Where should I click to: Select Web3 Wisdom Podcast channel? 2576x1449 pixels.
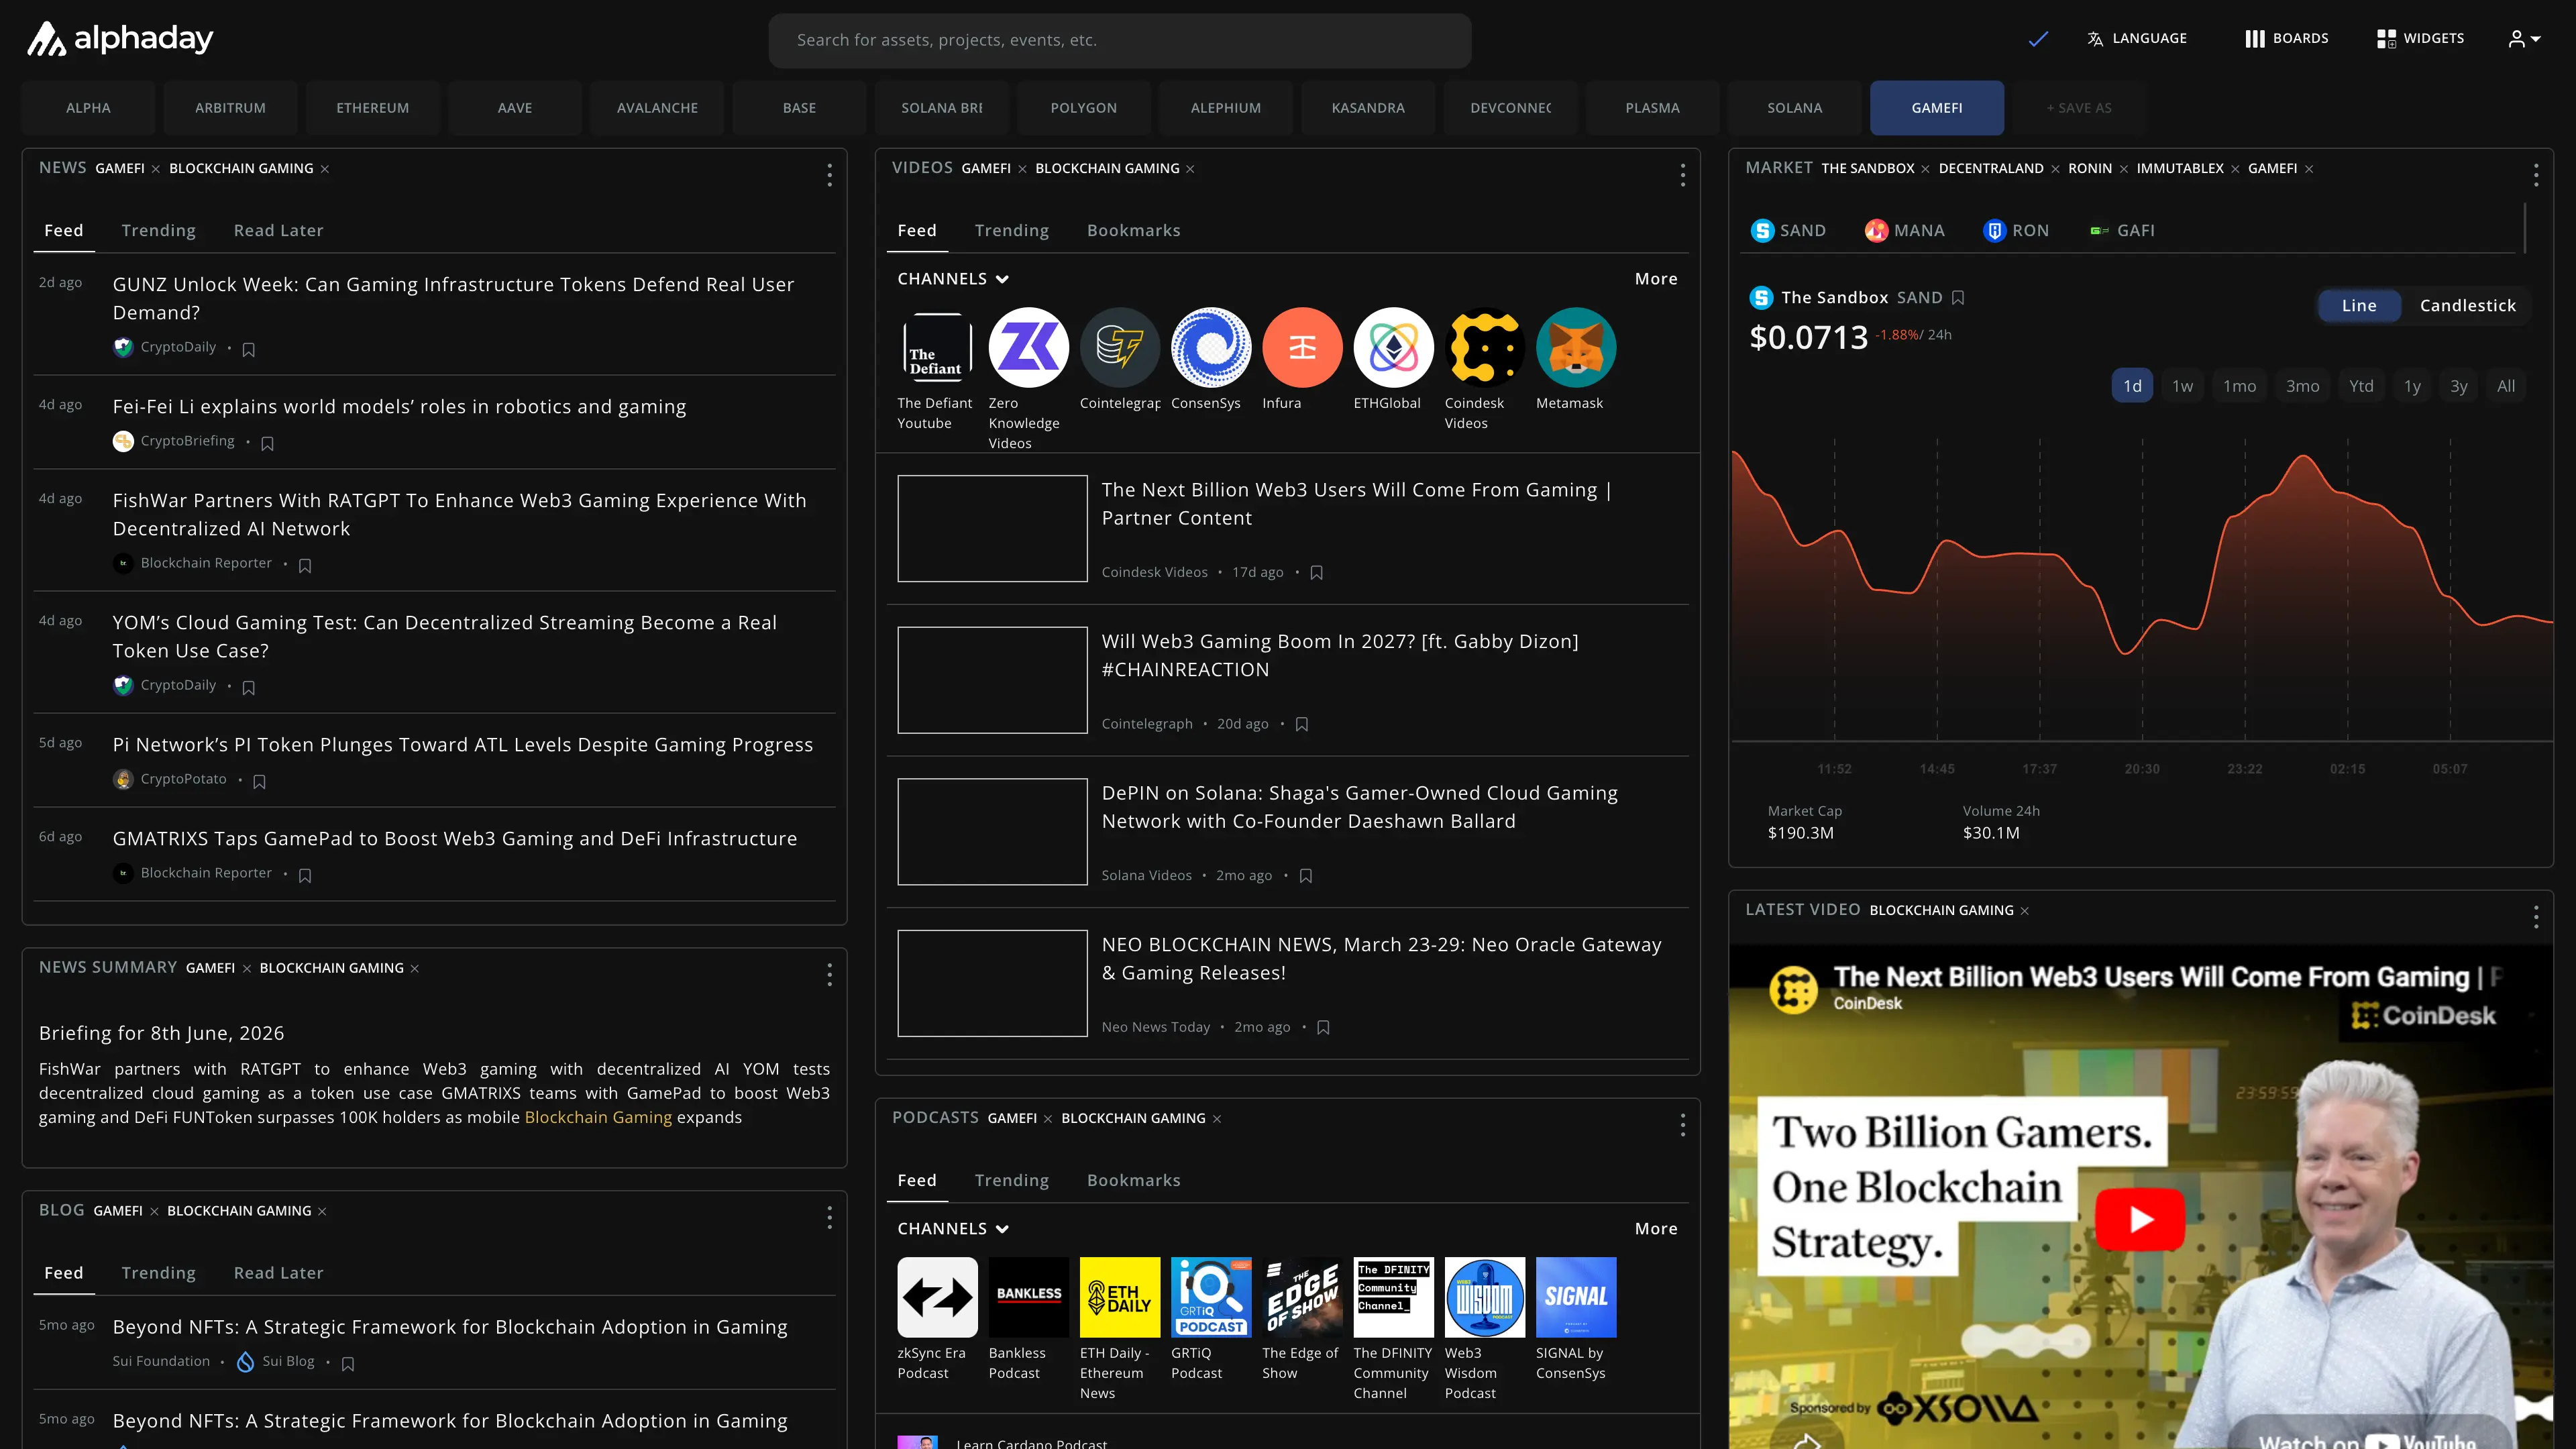pyautogui.click(x=1484, y=1297)
